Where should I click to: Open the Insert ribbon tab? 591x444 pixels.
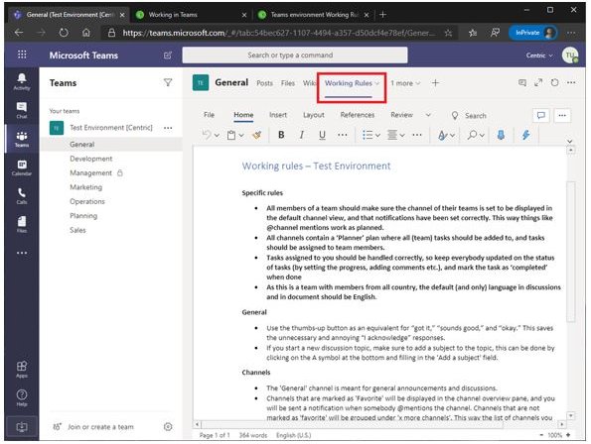[x=278, y=115]
